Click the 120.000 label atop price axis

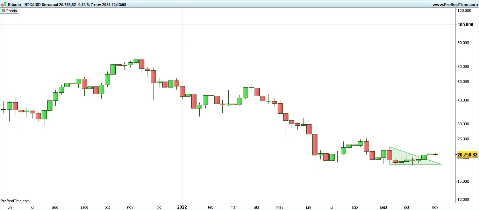[465, 11]
